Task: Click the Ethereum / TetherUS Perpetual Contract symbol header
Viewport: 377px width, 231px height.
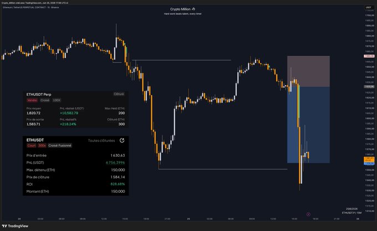Action: pos(30,7)
